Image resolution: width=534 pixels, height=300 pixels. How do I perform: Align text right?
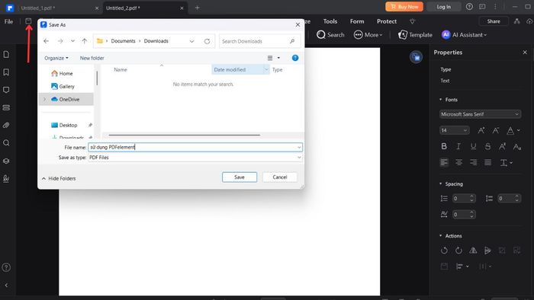474,162
